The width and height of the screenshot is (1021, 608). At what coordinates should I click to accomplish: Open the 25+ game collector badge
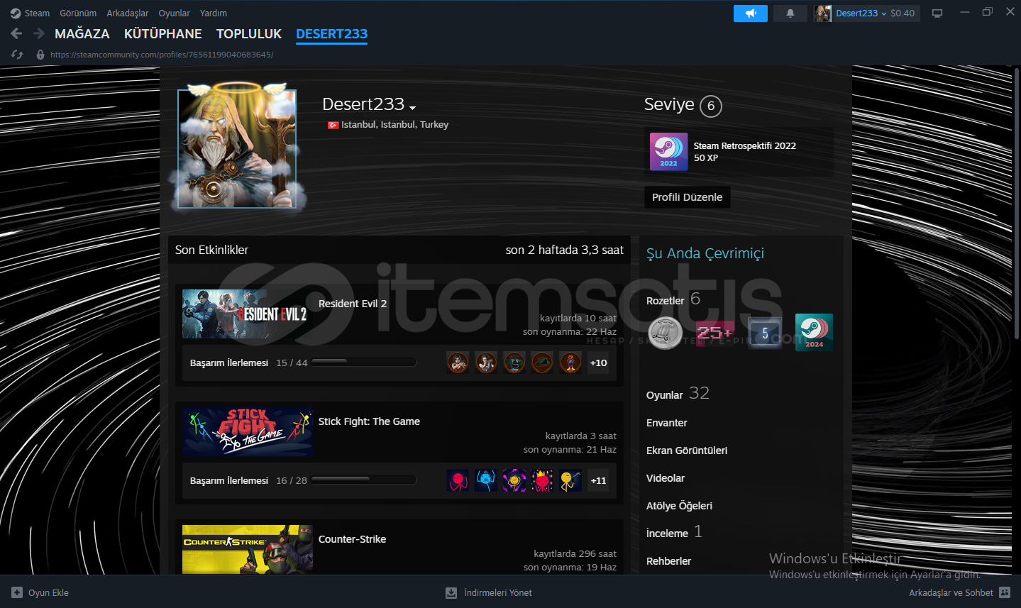[715, 332]
